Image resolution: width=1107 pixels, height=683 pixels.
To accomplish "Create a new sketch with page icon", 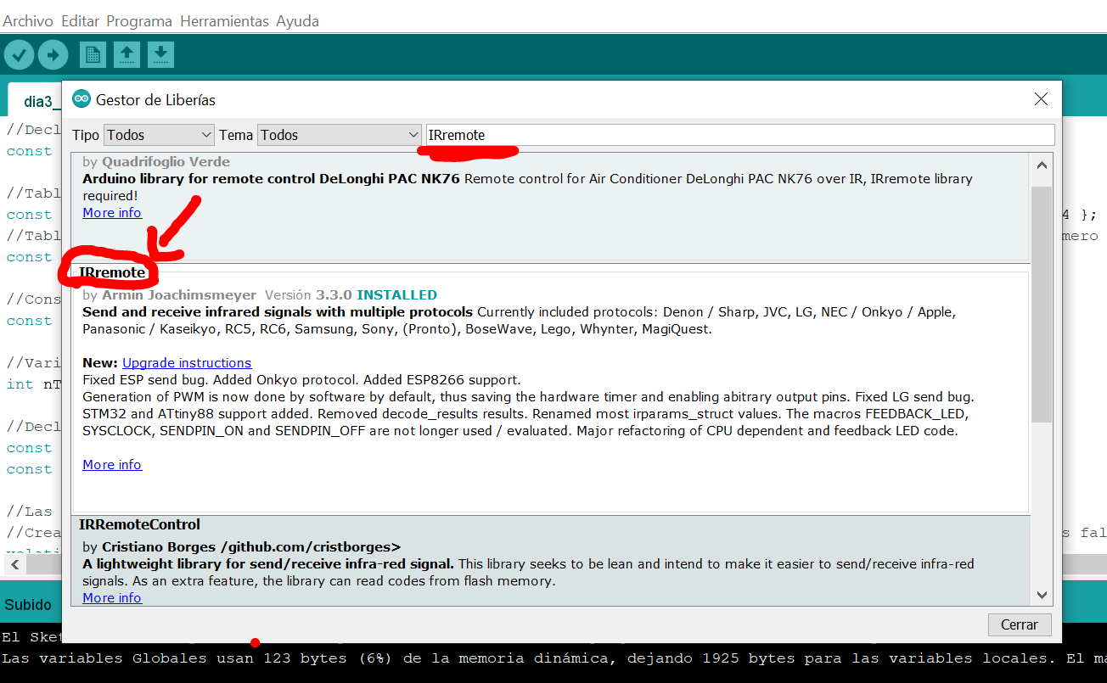I will pyautogui.click(x=93, y=55).
